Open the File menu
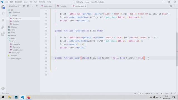 [7, 2]
